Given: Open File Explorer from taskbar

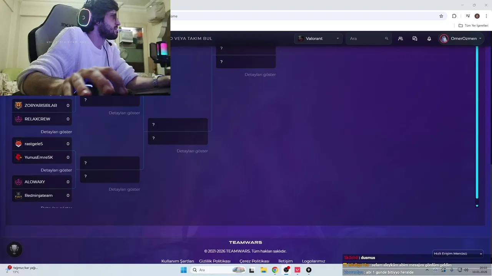Looking at the screenshot, I should coord(264,270).
